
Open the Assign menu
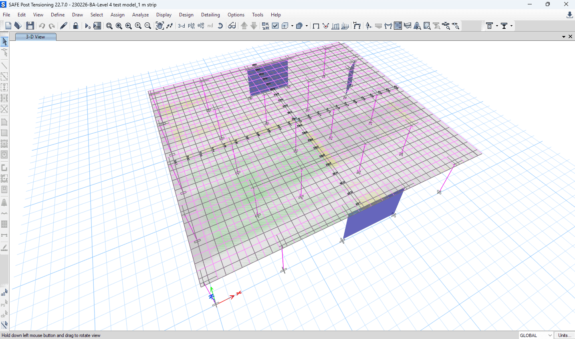tap(117, 15)
